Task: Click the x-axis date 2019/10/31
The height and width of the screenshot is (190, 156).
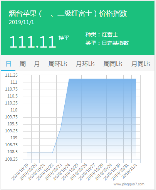Action: [120, 172]
